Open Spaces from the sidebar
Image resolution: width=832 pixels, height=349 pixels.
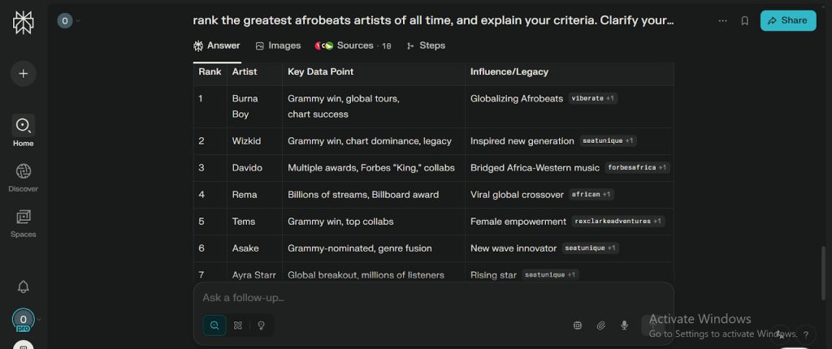tap(24, 223)
